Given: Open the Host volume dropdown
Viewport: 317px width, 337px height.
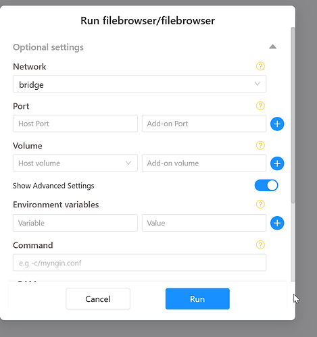Looking at the screenshot, I should click(x=75, y=163).
